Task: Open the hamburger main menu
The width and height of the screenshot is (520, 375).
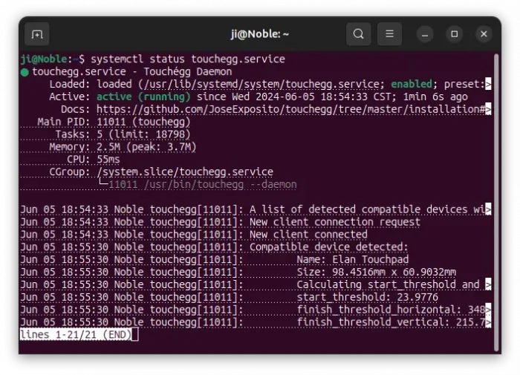Action: click(389, 34)
